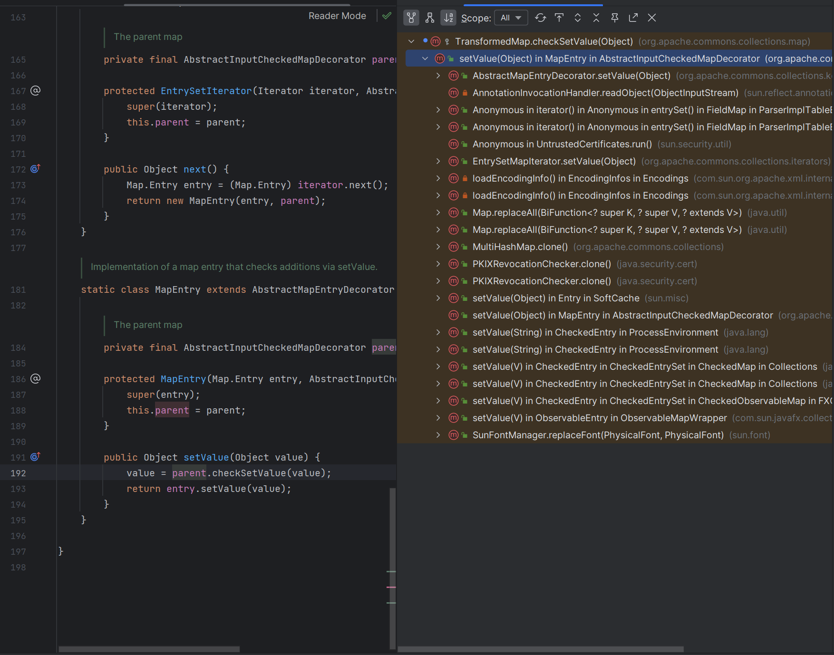Select Anonymous in UntrustedCertificates.run() row
Image resolution: width=834 pixels, height=655 pixels.
(x=615, y=144)
